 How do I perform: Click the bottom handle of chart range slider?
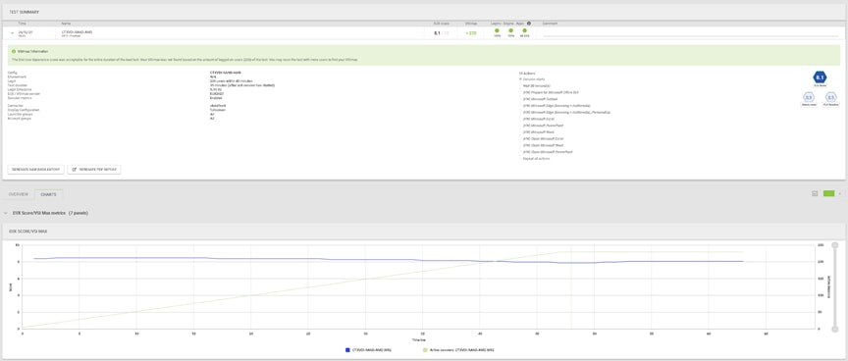[835, 328]
